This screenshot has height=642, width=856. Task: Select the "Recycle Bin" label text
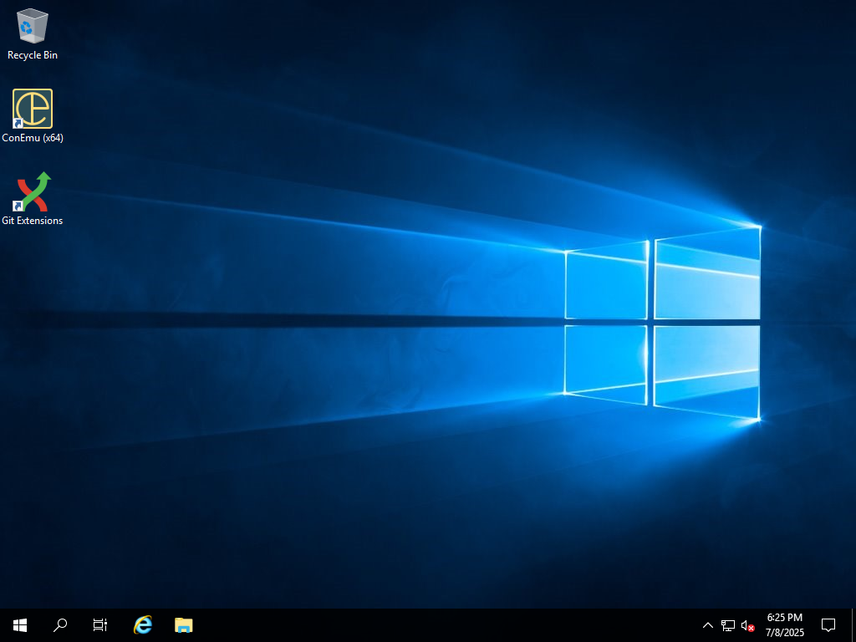pos(33,55)
